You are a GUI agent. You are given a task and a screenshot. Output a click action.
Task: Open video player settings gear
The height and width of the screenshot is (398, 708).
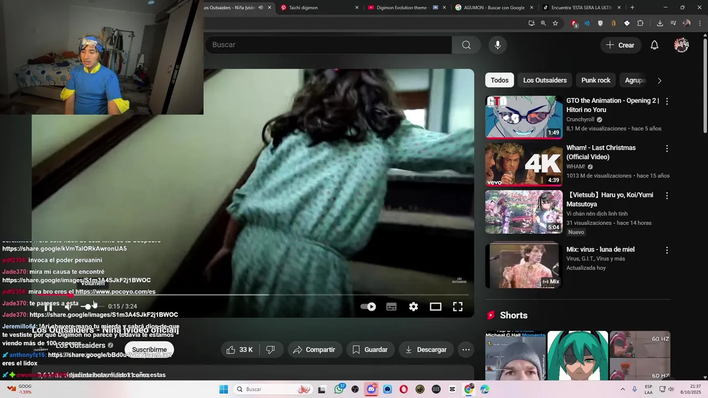coord(414,307)
